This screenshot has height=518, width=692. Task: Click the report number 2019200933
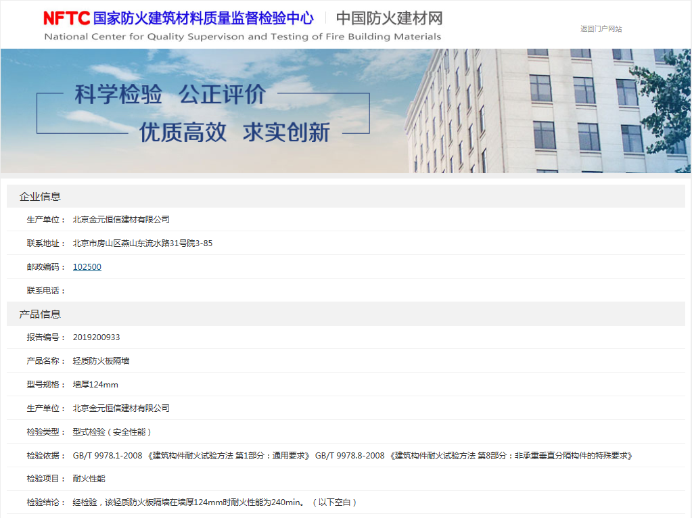[96, 337]
